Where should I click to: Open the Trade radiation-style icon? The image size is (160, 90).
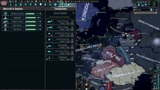tap(26, 4)
